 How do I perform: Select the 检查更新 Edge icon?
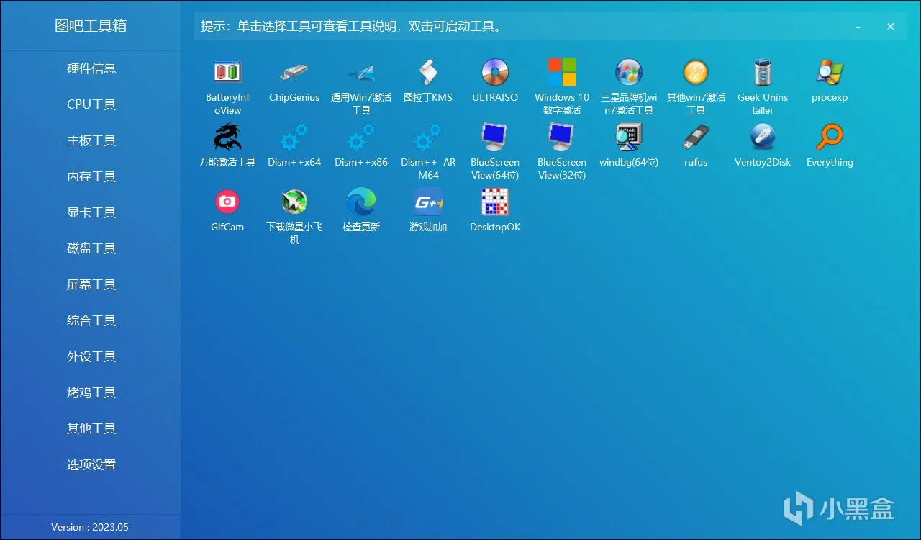(361, 202)
